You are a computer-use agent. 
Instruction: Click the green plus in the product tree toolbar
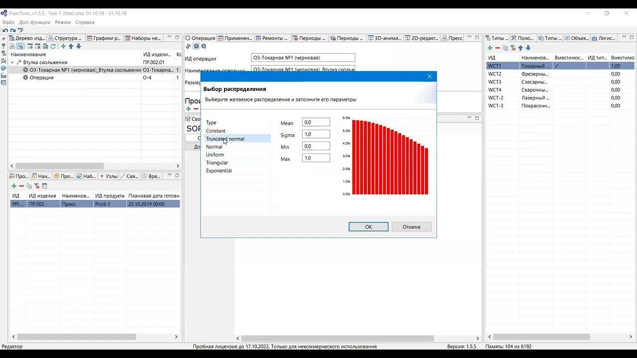(x=63, y=46)
